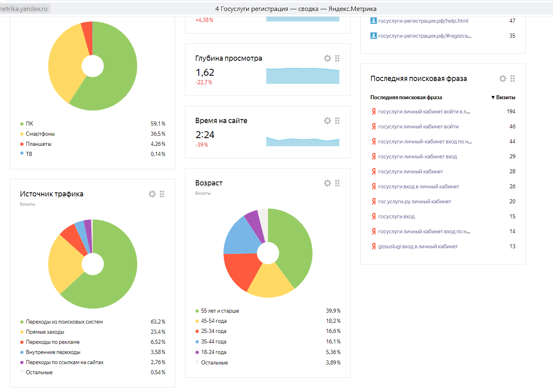This screenshot has height=390, width=553.
Task: Click drag handle of Возраст widget
Action: click(337, 183)
